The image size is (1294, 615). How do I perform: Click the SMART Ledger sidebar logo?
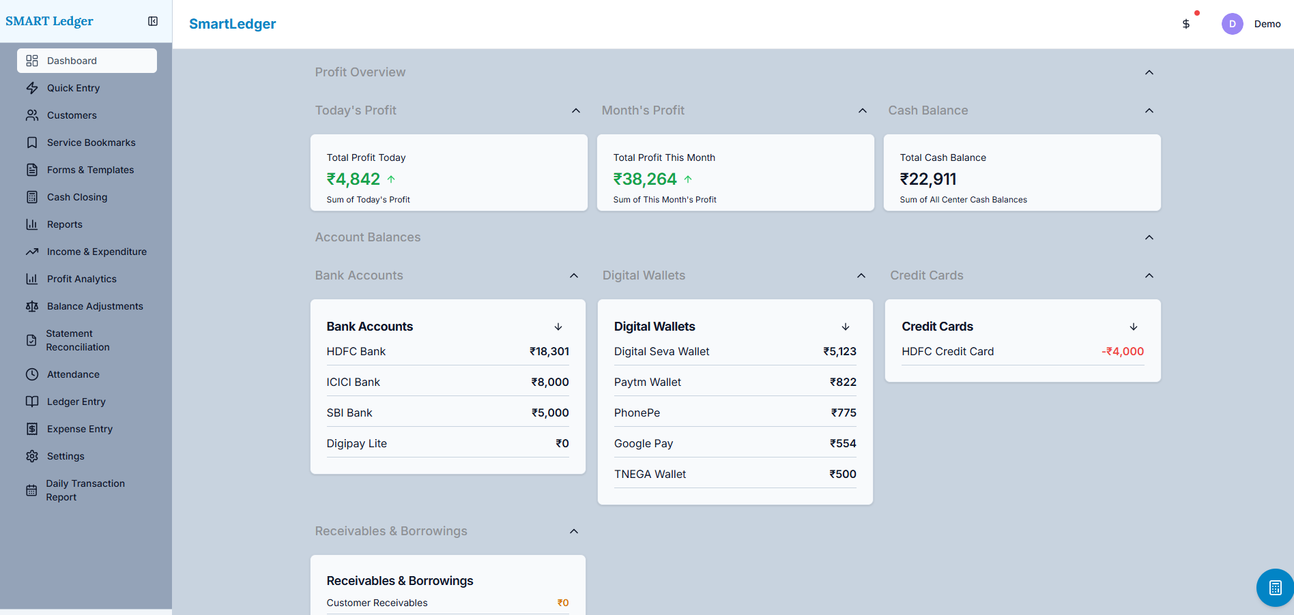(49, 21)
